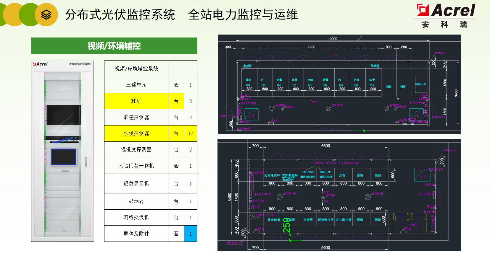Select the title text 分布式光伏监控系统
Viewport: 490px width, 256px height.
120,14
